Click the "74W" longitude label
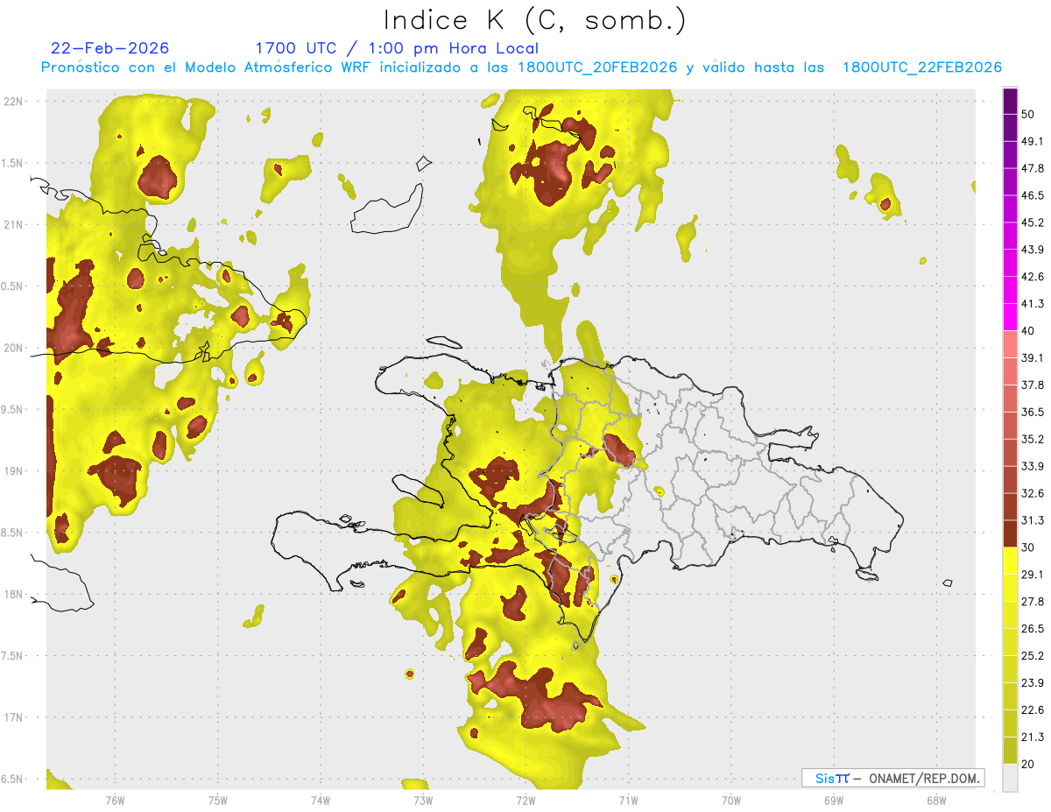 321,800
